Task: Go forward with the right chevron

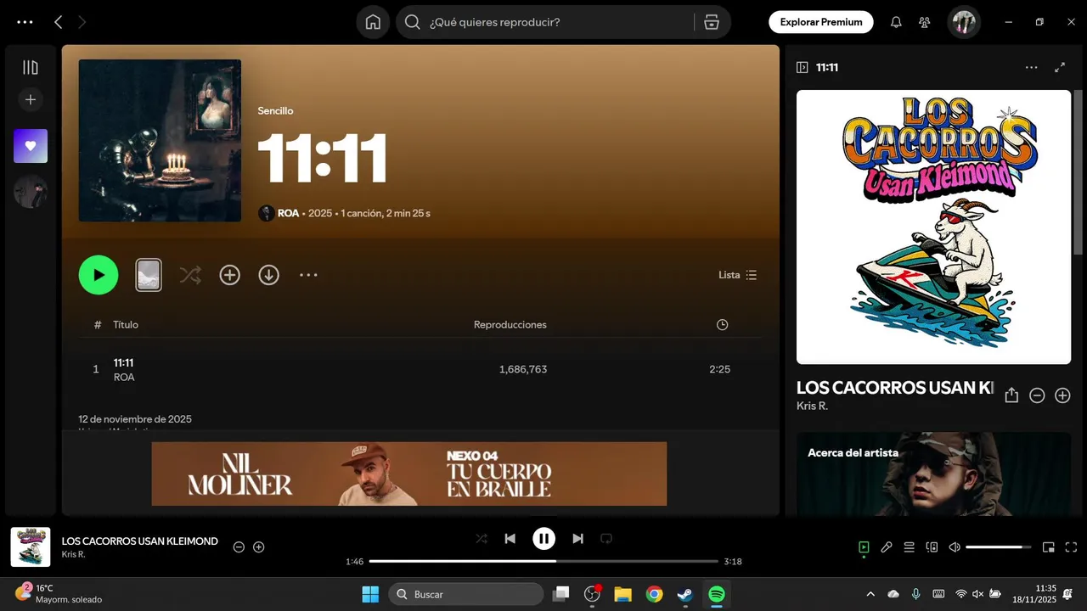Action: click(82, 22)
